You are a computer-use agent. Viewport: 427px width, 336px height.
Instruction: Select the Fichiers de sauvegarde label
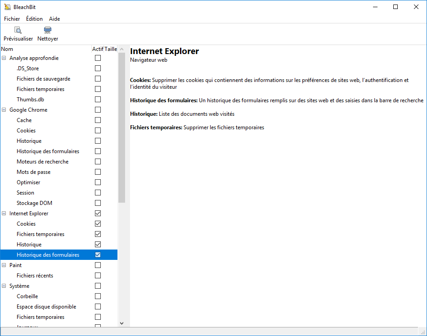click(x=44, y=79)
